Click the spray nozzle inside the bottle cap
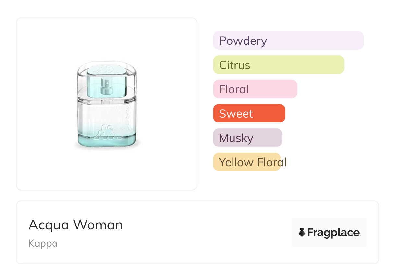Viewport: 395px width, 280px height. coord(106,86)
